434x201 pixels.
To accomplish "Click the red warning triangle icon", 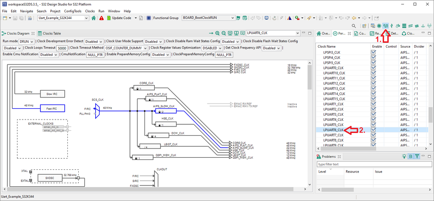I will pos(101,18).
